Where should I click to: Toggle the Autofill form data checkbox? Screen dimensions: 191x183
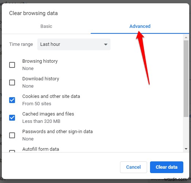tap(12, 151)
